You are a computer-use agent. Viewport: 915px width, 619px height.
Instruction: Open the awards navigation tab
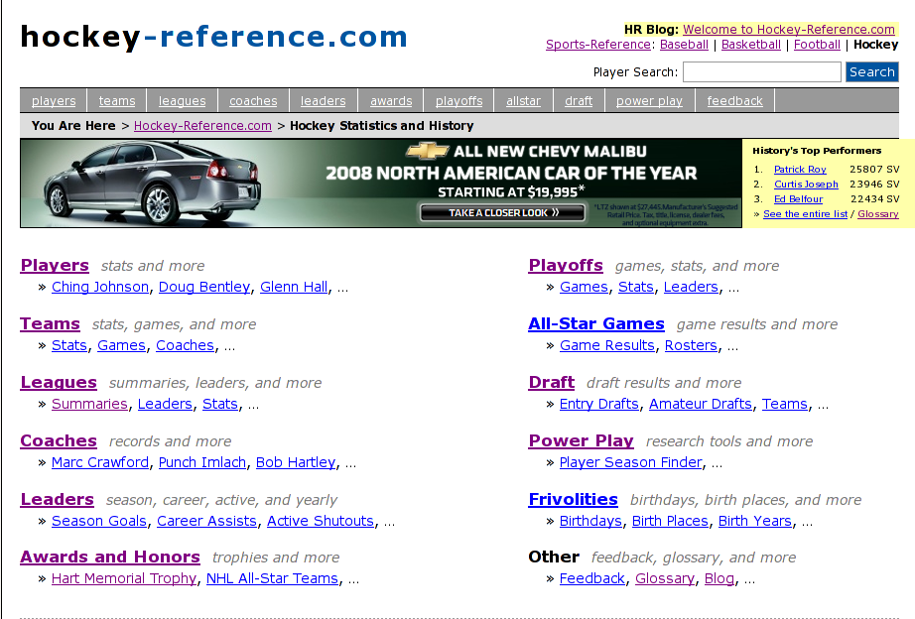tap(391, 101)
